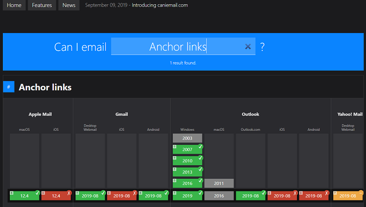Select Gmail Android 2019-08 cell
This screenshot has width=366, height=207.
coord(153,196)
